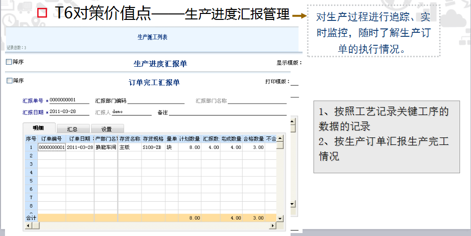Click the 存货规格 column header
This screenshot has width=471, height=236.
click(x=153, y=139)
